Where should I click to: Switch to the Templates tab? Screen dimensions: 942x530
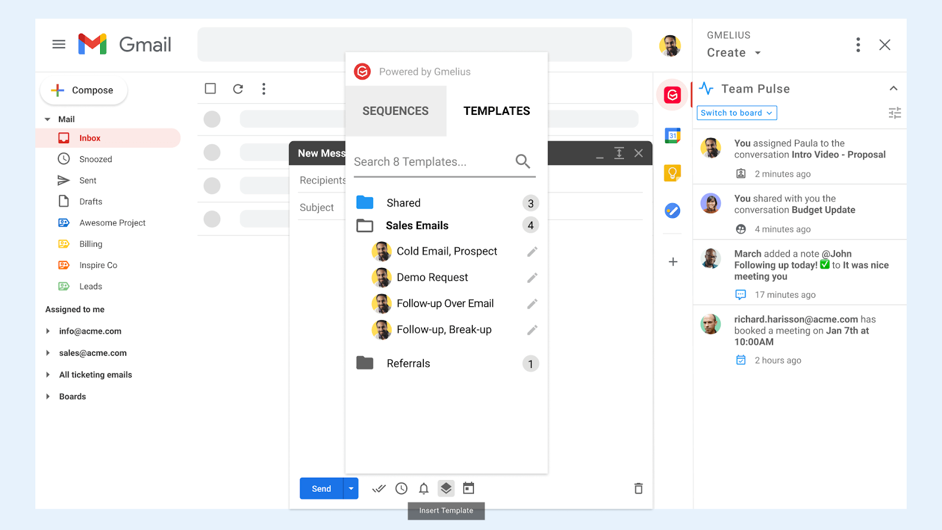point(497,111)
